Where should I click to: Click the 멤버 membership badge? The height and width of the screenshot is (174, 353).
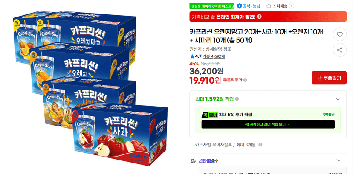[210, 115]
